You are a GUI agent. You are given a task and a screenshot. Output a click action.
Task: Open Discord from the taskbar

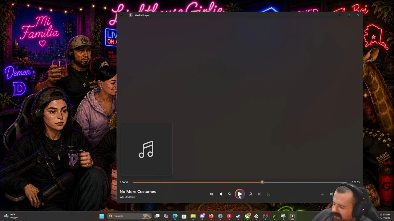pos(202,216)
